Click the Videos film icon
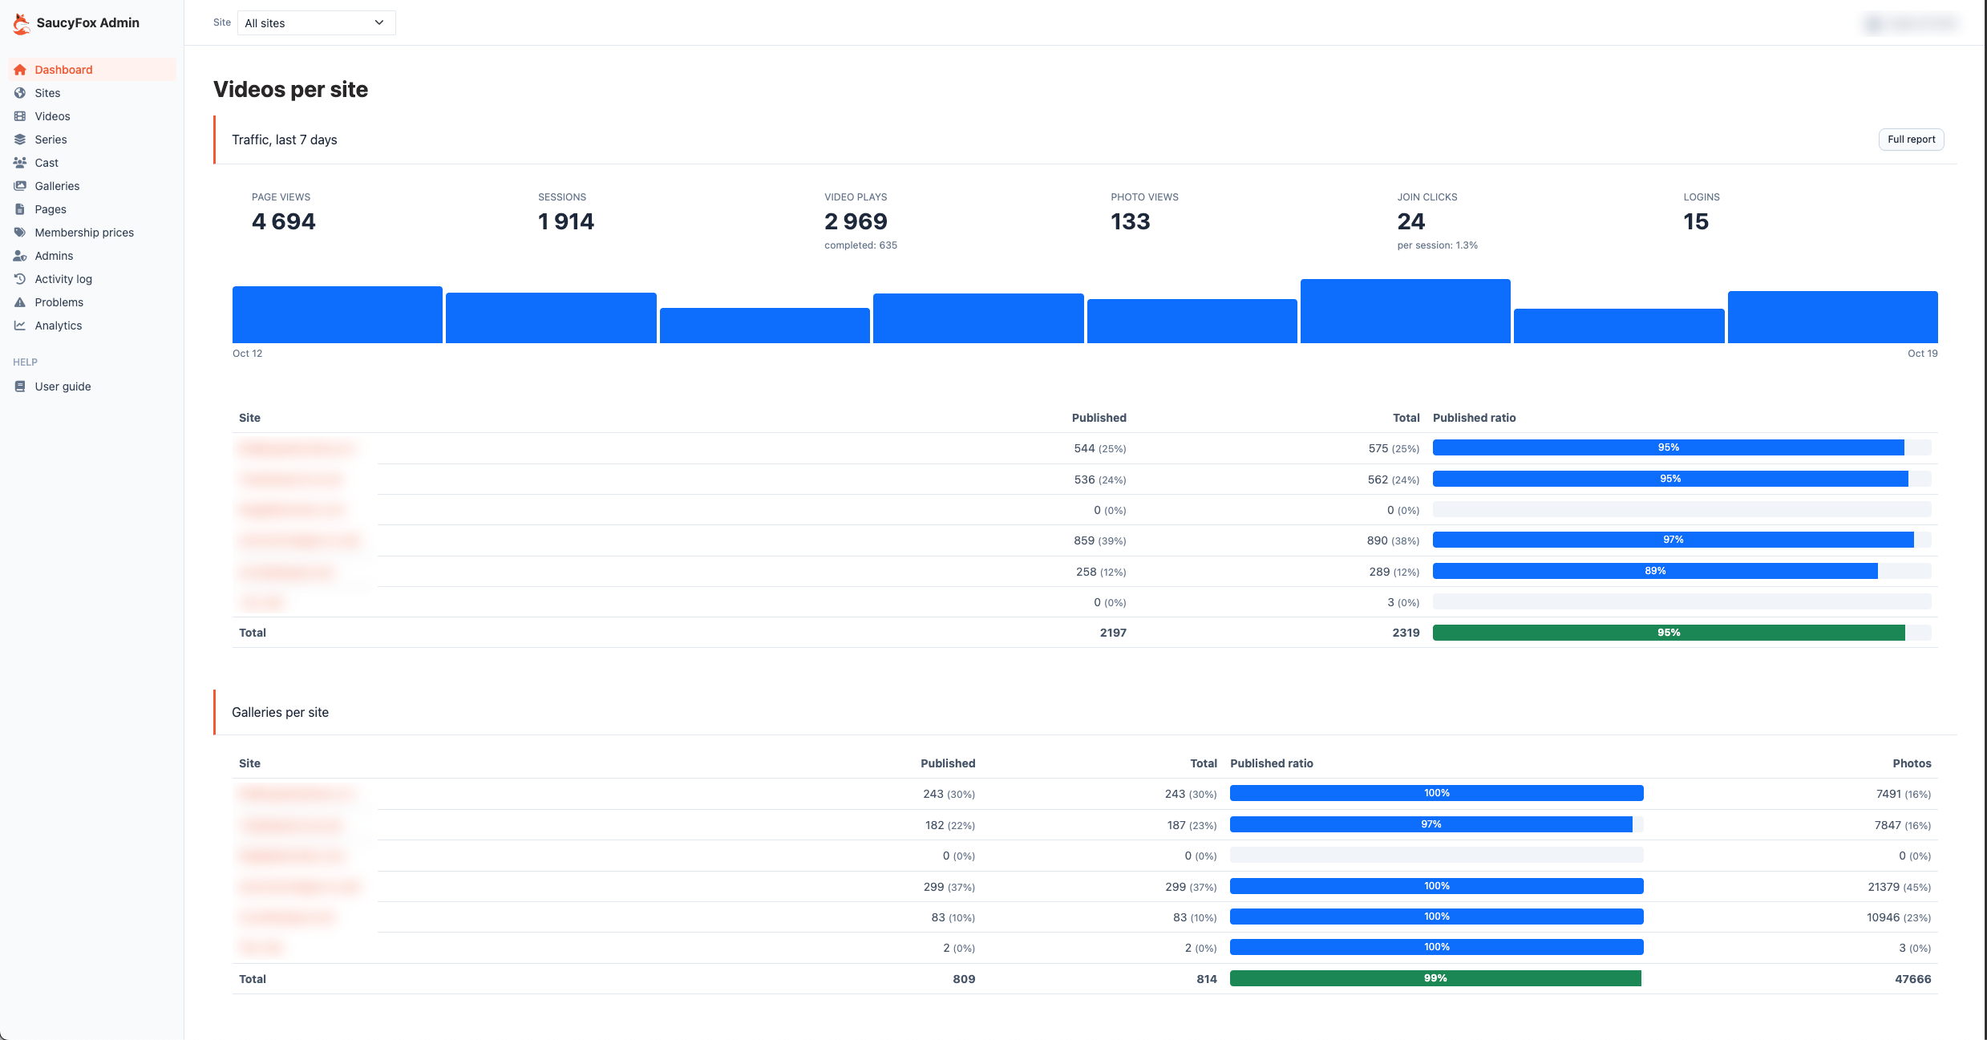The image size is (1987, 1040). coord(20,116)
